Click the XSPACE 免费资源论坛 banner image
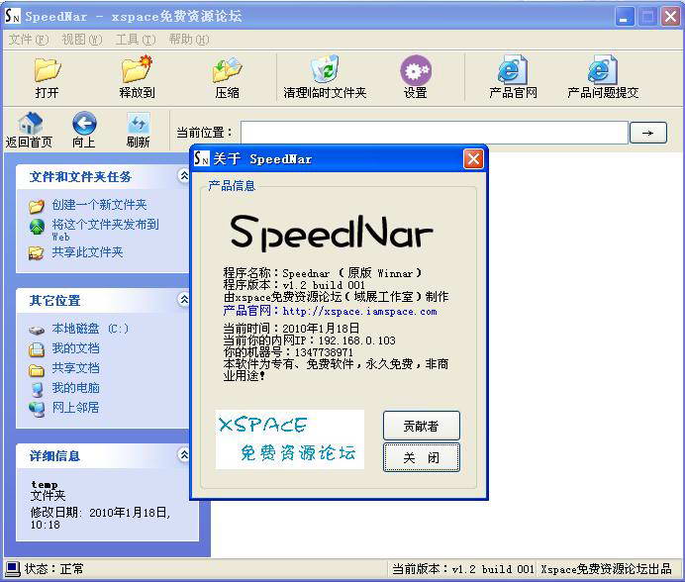 tap(290, 439)
